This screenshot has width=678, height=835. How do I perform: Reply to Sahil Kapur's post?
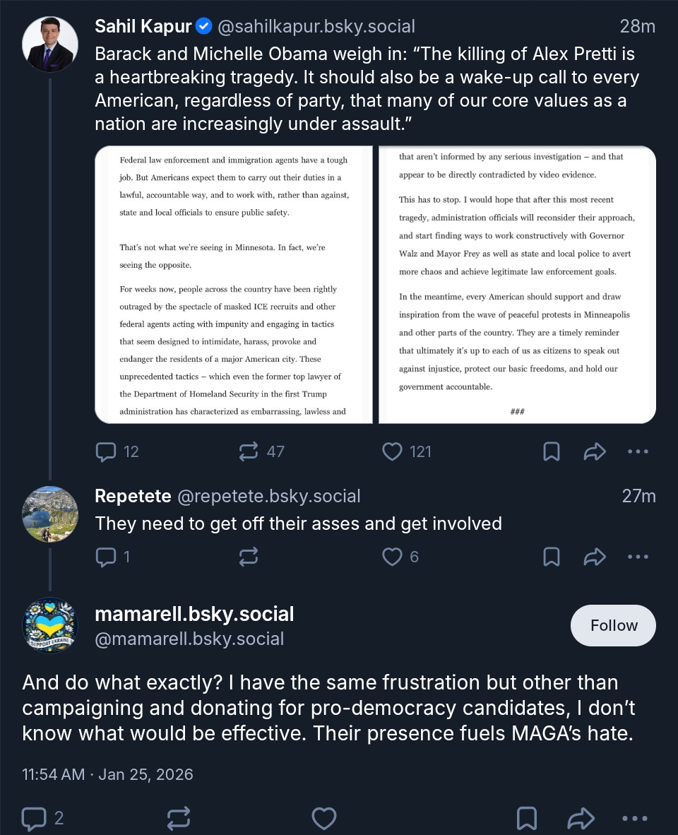106,451
